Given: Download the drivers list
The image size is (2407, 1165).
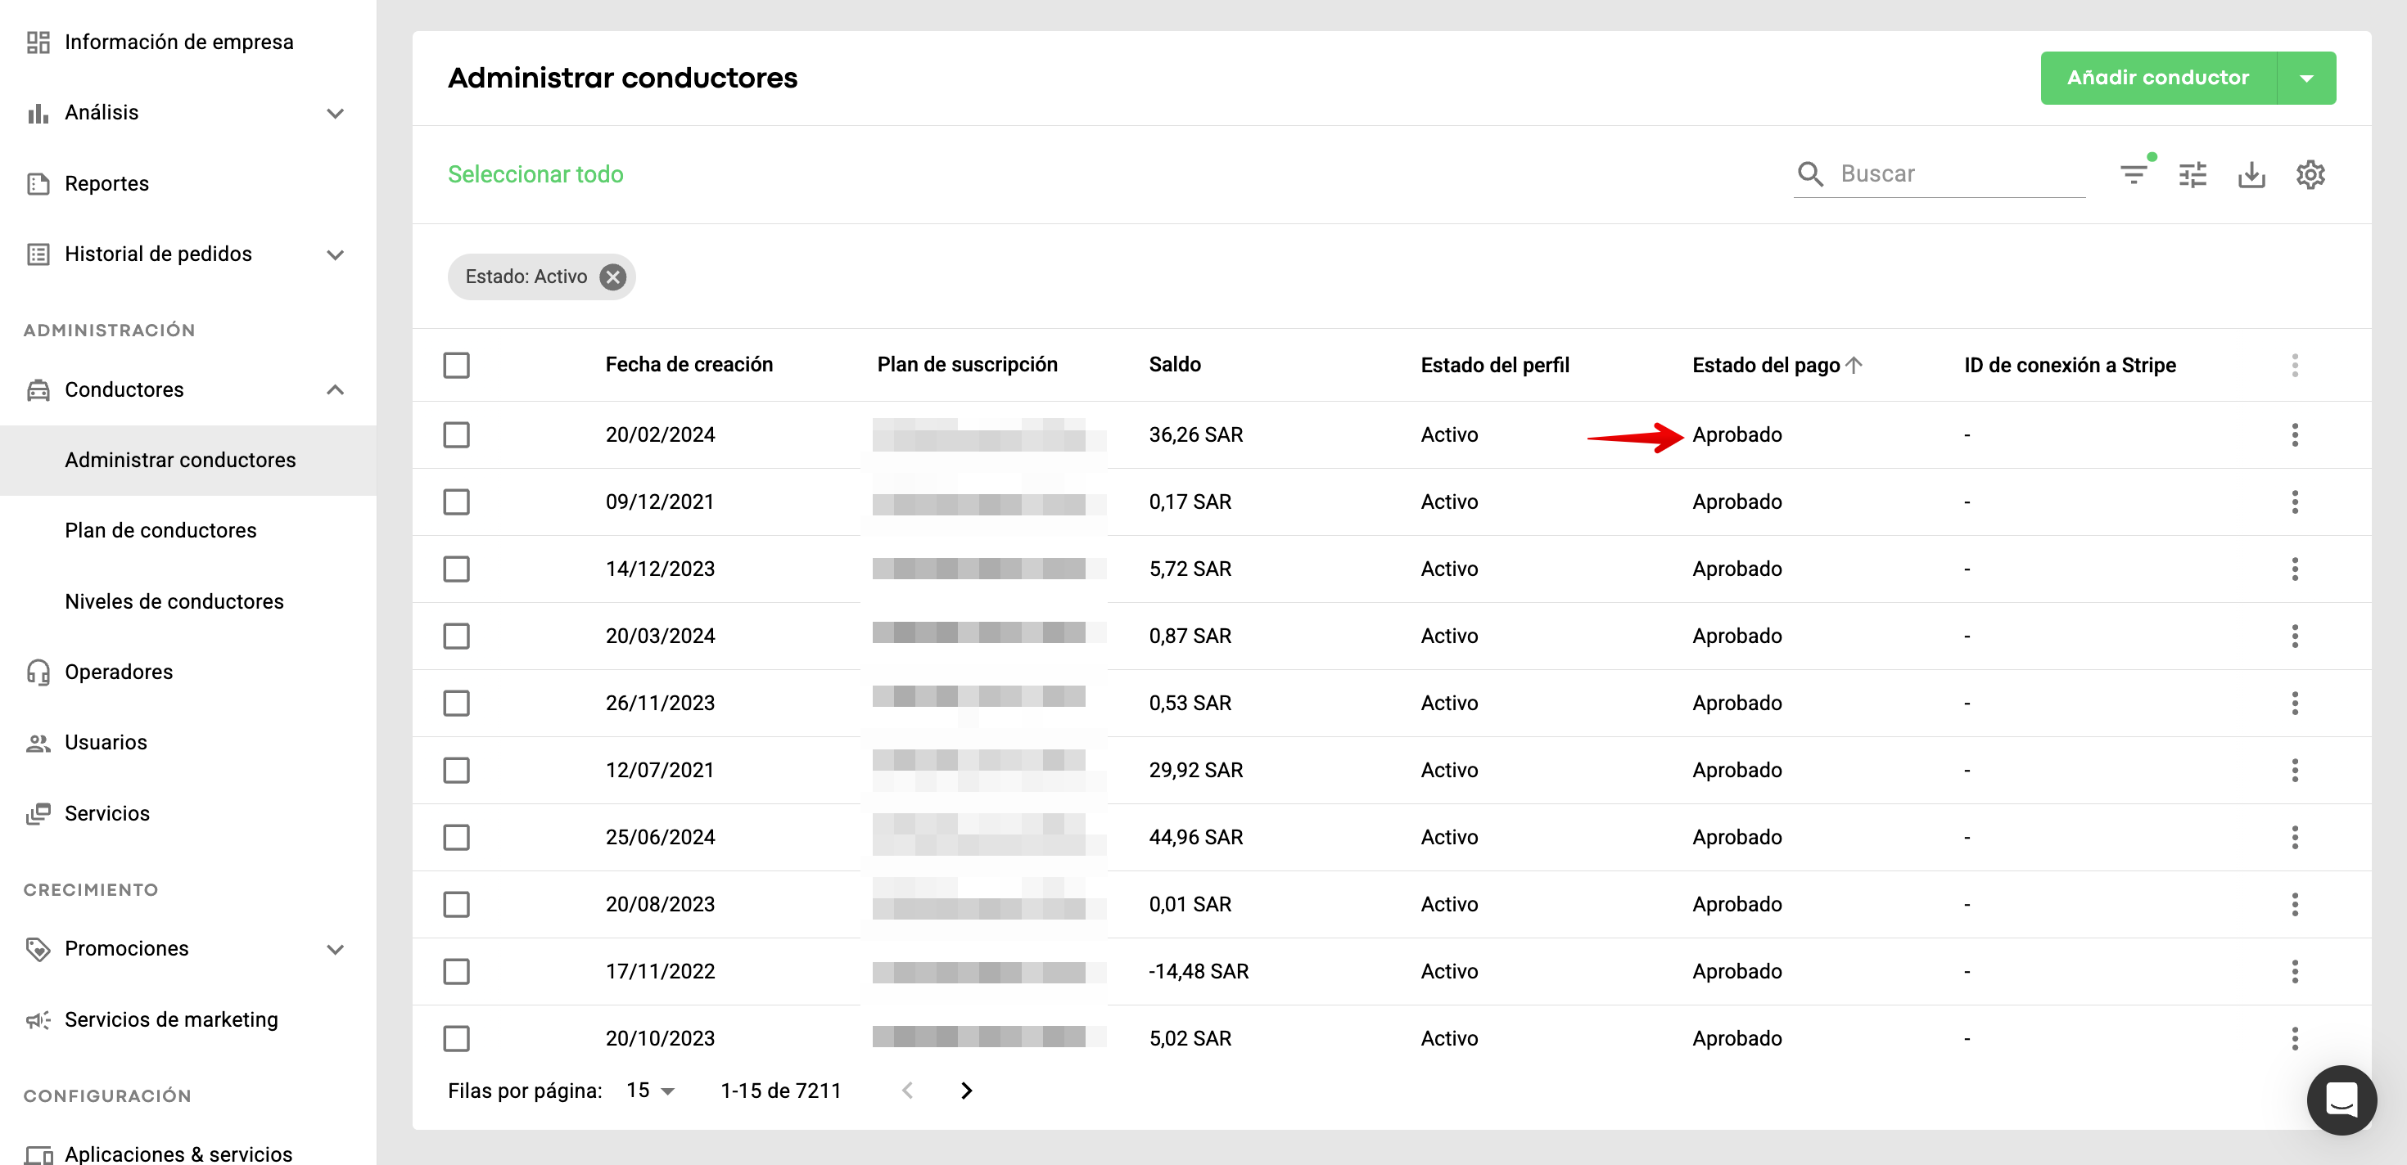Looking at the screenshot, I should tap(2251, 174).
